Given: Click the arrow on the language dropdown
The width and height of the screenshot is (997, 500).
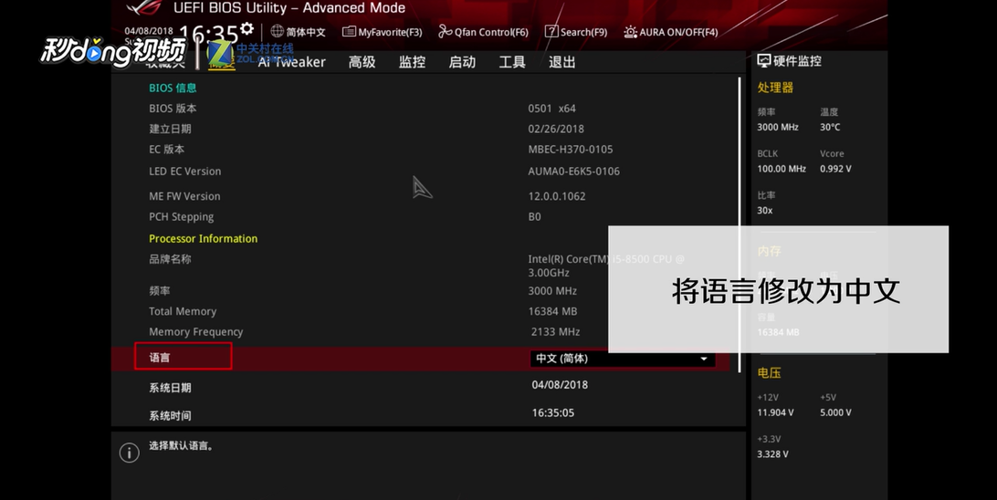Looking at the screenshot, I should (x=704, y=359).
